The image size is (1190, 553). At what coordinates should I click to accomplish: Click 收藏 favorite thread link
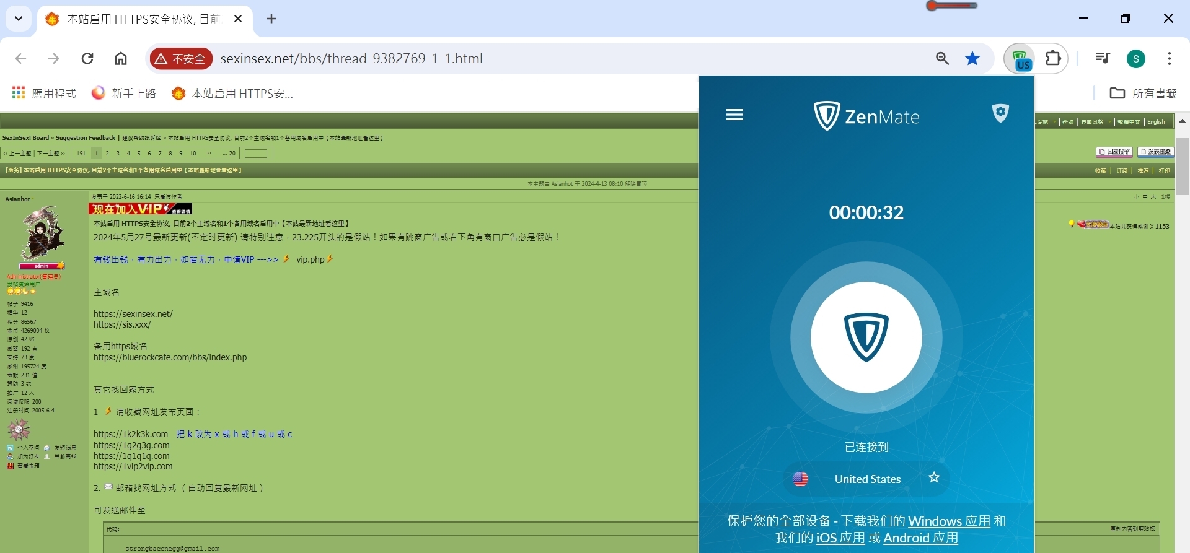(1100, 171)
